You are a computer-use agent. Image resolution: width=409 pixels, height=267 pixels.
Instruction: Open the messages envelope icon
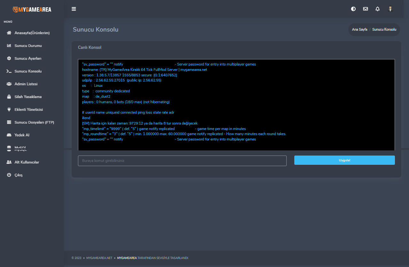click(x=365, y=9)
